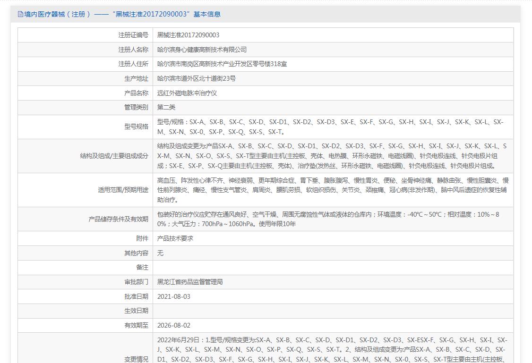
Task: Select 第二类 value
Action: point(166,107)
